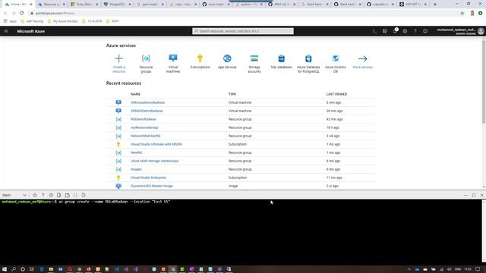This screenshot has height=273, width=486.
Task: Open Windows Action Center notifications
Action: pyautogui.click(x=478, y=269)
